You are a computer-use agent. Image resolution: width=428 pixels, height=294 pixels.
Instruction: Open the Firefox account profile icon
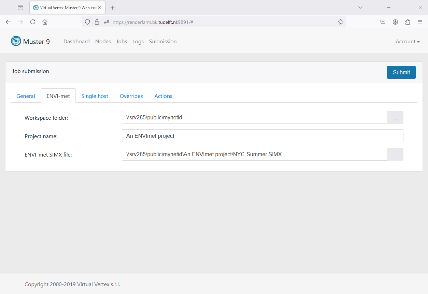coord(395,22)
